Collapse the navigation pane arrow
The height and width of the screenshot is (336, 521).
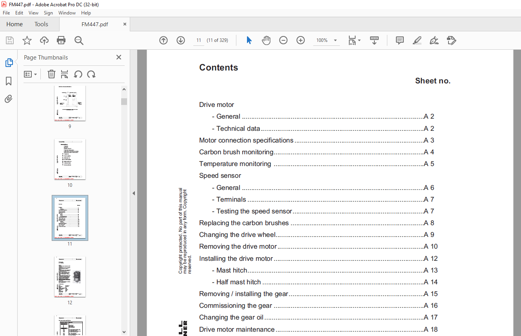pos(134,193)
